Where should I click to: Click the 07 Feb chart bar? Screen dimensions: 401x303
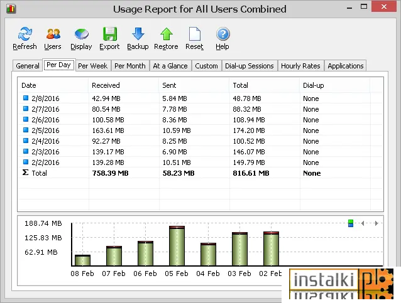[114, 256]
